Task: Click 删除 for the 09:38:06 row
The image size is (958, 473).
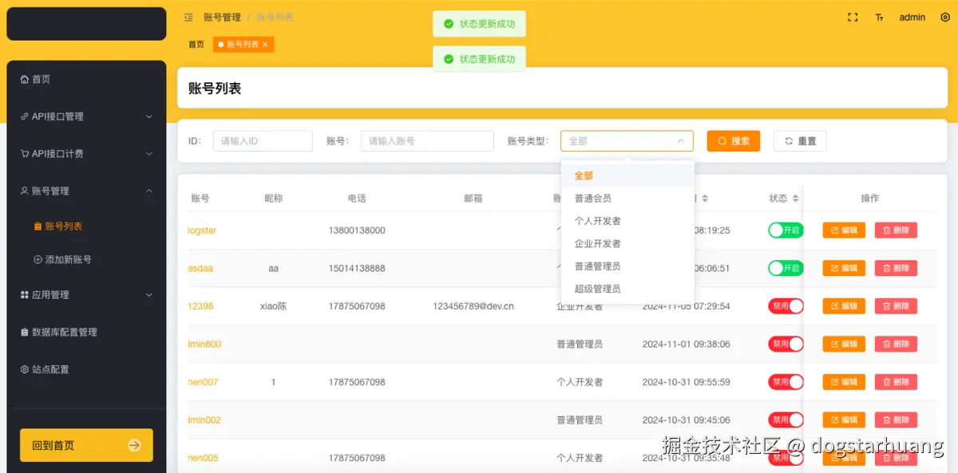Action: (896, 344)
